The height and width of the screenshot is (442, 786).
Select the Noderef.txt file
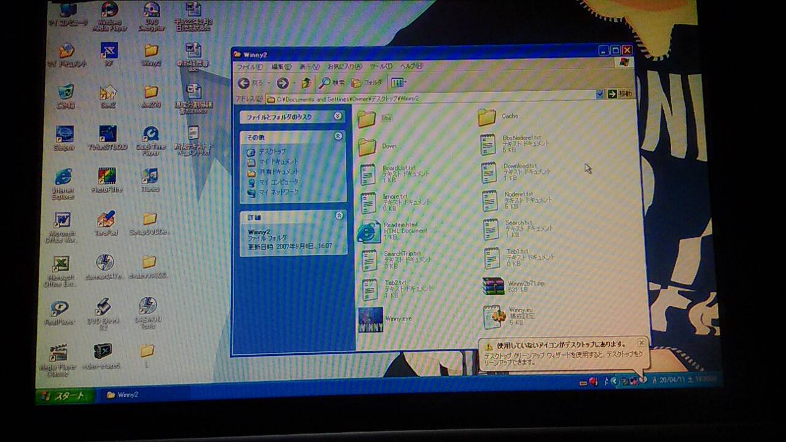[x=490, y=201]
